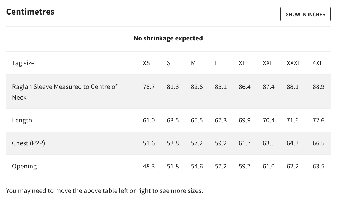Click the Tag size row label
The width and height of the screenshot is (338, 207).
click(23, 63)
